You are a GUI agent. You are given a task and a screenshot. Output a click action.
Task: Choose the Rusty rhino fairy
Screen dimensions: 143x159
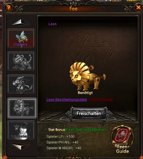pos(21,84)
